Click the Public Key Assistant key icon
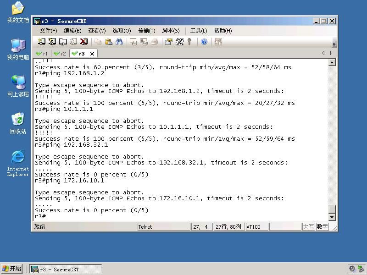 click(189, 42)
